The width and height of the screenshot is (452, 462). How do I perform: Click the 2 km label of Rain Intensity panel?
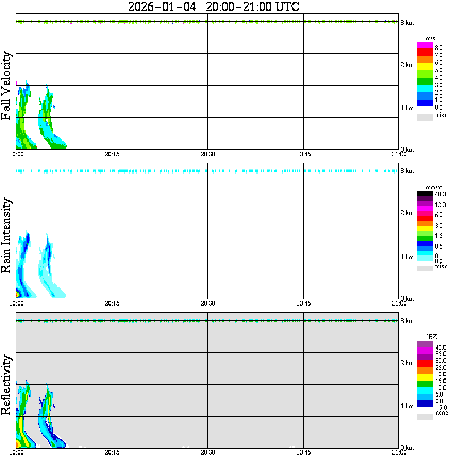point(407,213)
